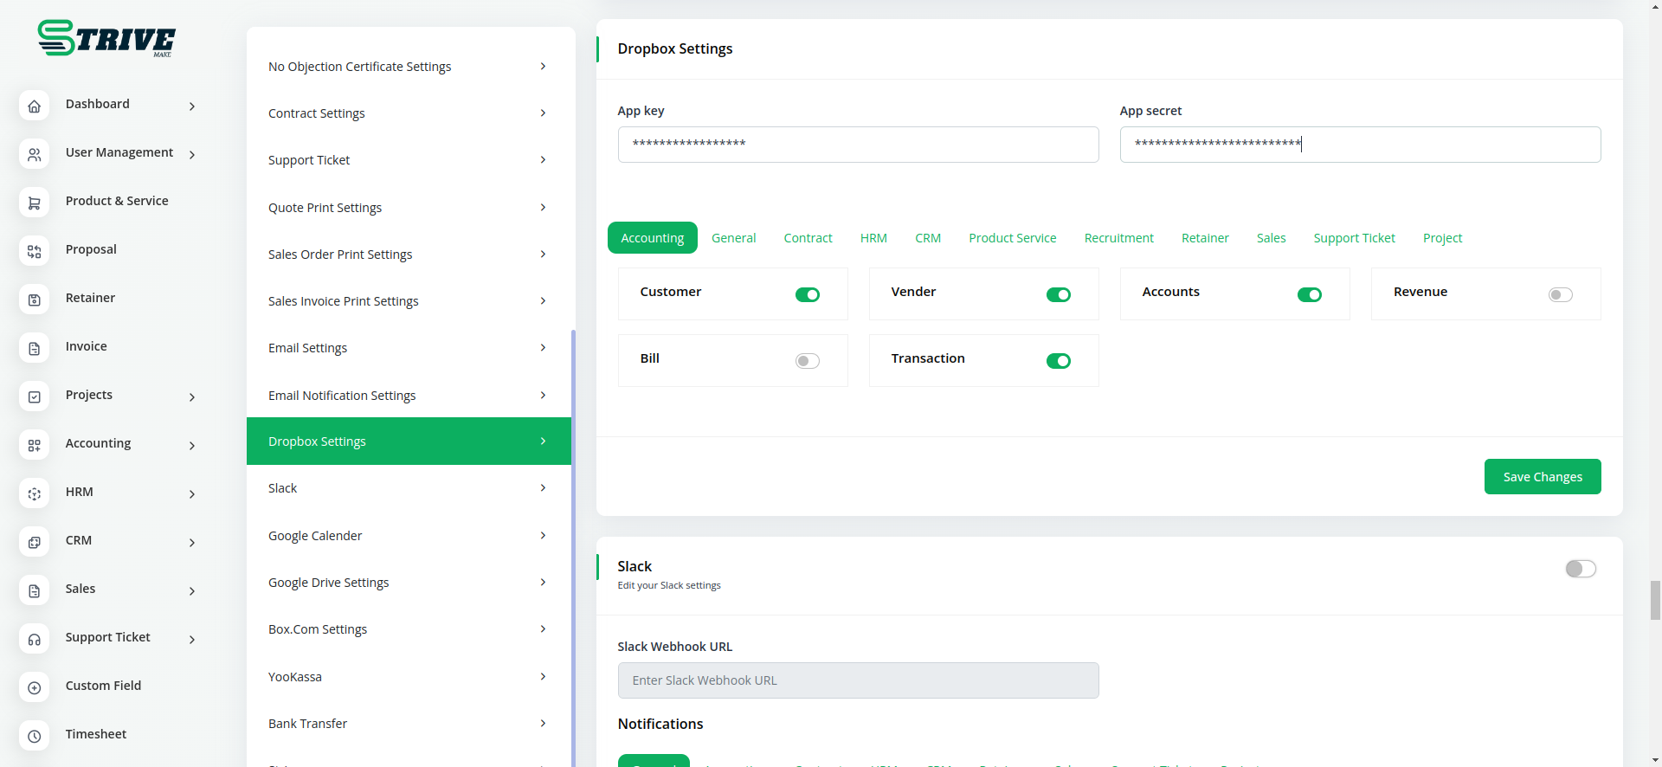Viewport: 1662px width, 767px height.
Task: Click the Invoice document icon
Action: 34,348
